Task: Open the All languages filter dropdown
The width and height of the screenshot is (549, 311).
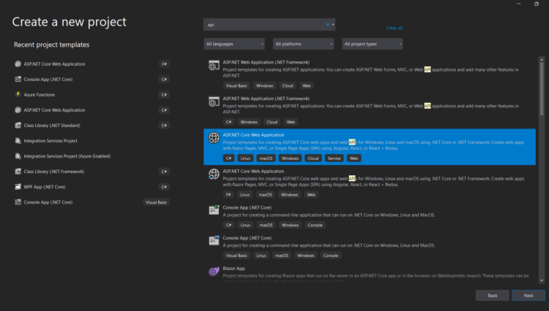Action: coord(234,44)
